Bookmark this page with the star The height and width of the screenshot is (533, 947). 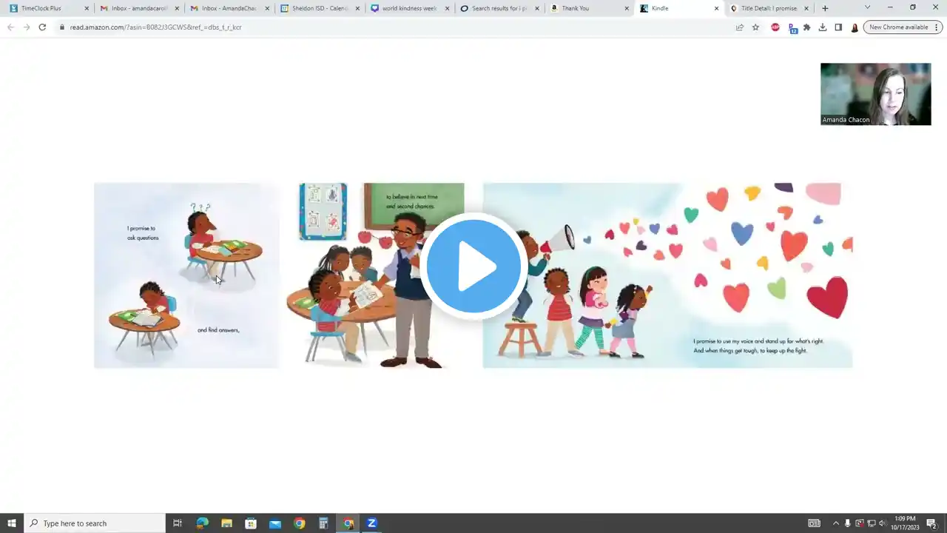[x=755, y=27]
